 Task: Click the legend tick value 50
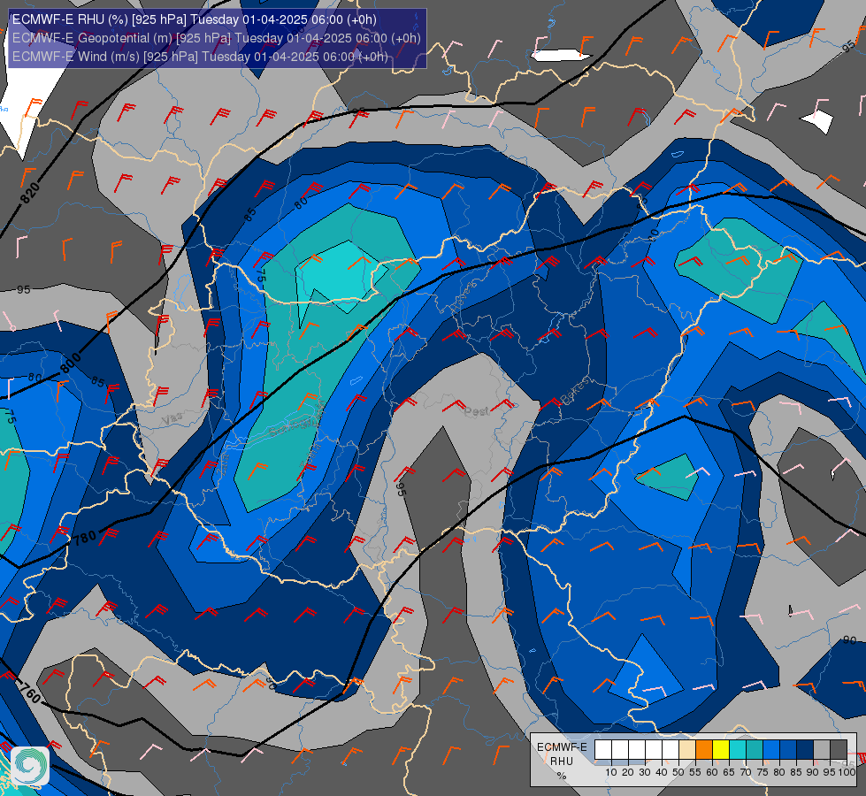pos(678,772)
